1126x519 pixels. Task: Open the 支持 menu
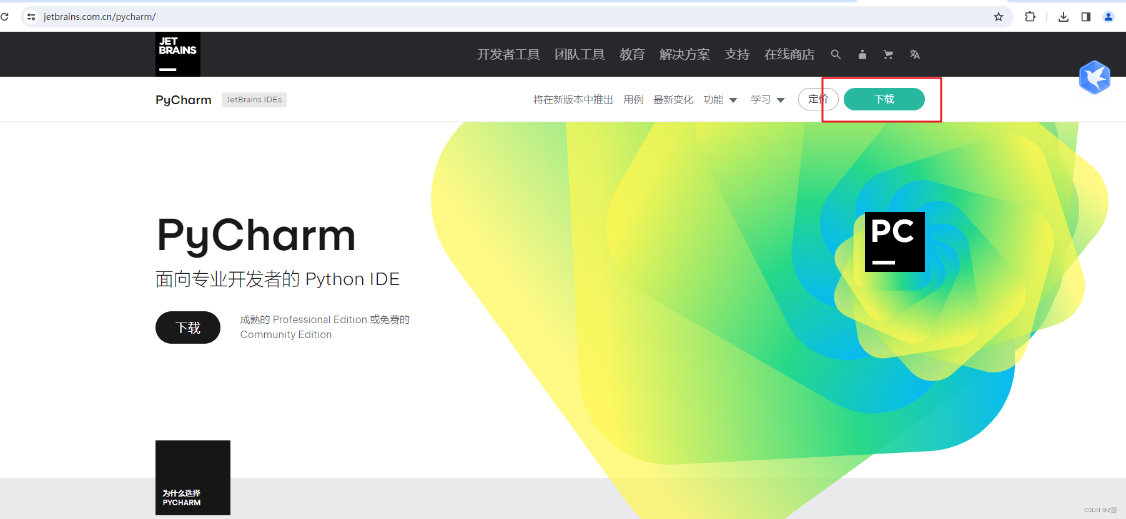tap(737, 54)
